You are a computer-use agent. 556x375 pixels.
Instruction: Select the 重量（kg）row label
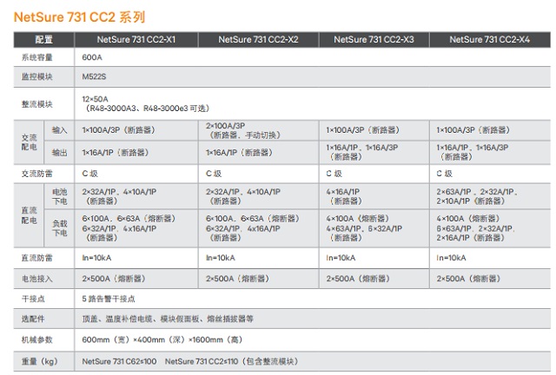[x=40, y=361]
